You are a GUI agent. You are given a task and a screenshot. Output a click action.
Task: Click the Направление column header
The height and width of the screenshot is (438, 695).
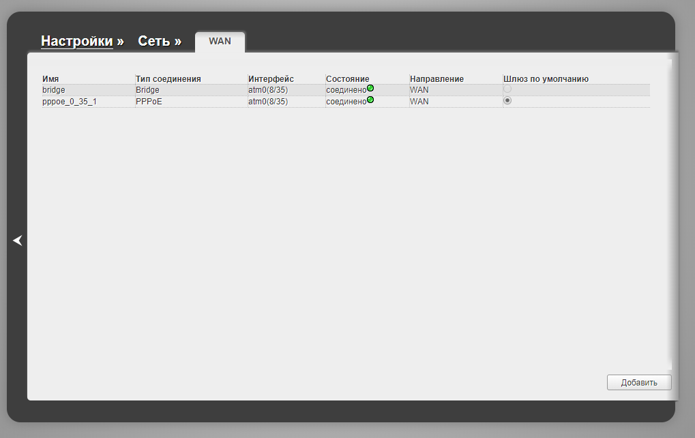437,79
